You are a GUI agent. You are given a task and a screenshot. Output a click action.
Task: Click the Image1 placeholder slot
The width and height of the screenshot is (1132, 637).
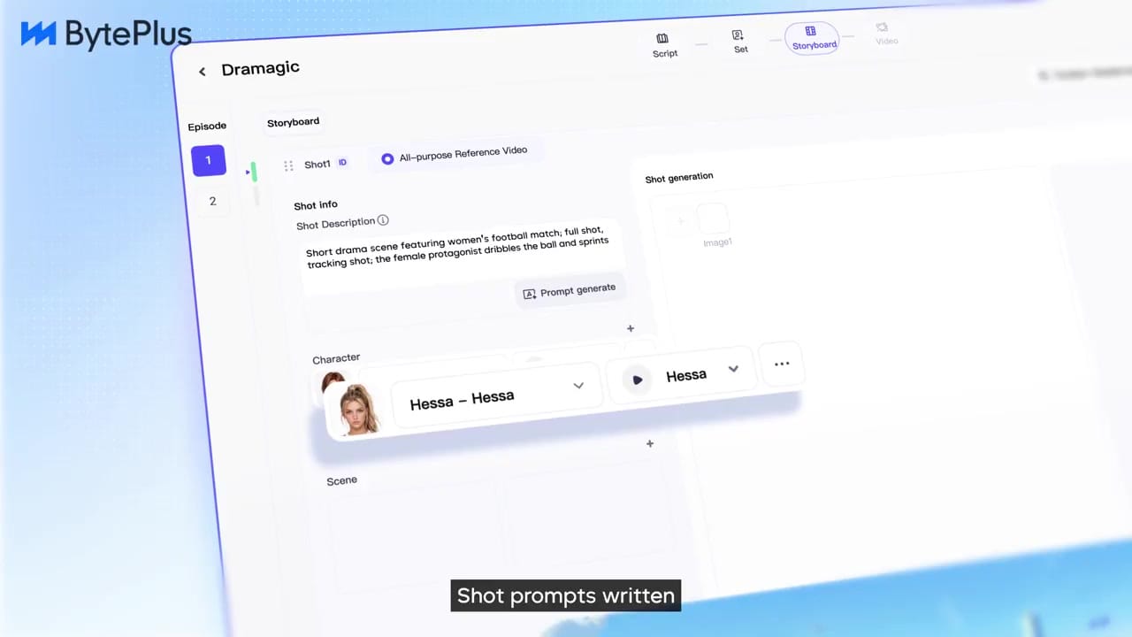click(x=713, y=219)
